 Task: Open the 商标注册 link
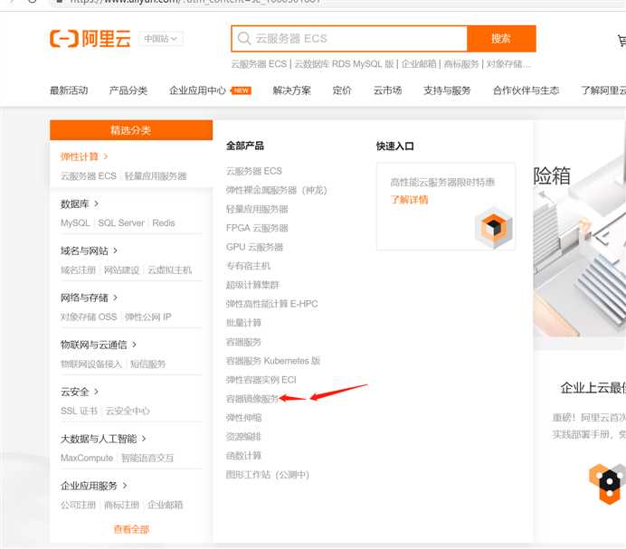(x=121, y=505)
